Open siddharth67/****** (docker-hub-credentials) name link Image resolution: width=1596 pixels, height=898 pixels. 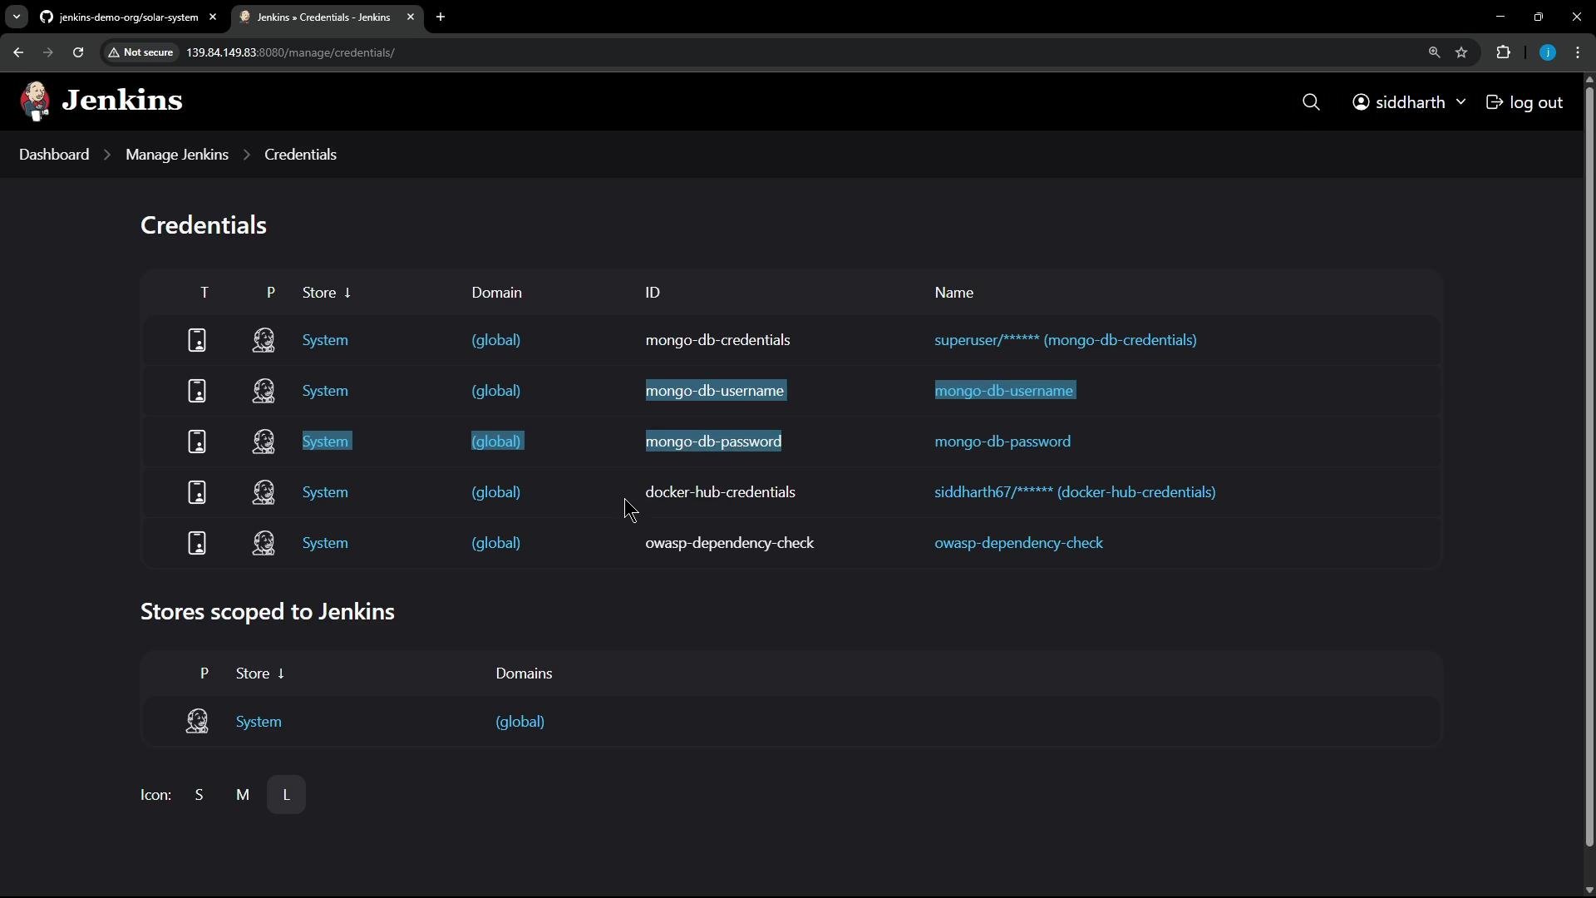click(x=1075, y=492)
